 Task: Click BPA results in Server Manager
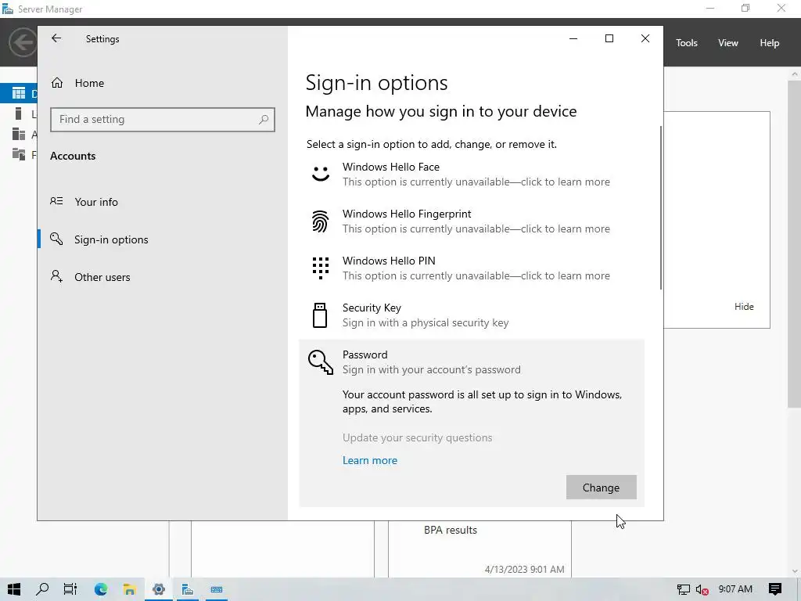451,530
